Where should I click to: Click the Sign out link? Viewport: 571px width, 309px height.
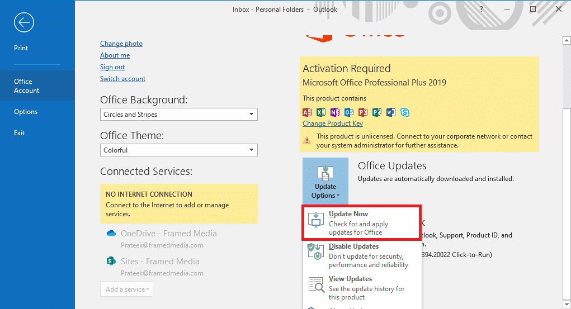[x=112, y=67]
